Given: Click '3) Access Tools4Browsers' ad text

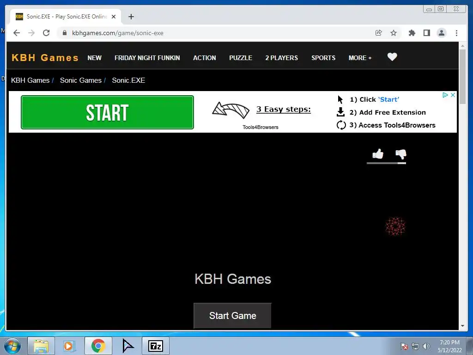Looking at the screenshot, I should [x=392, y=125].
